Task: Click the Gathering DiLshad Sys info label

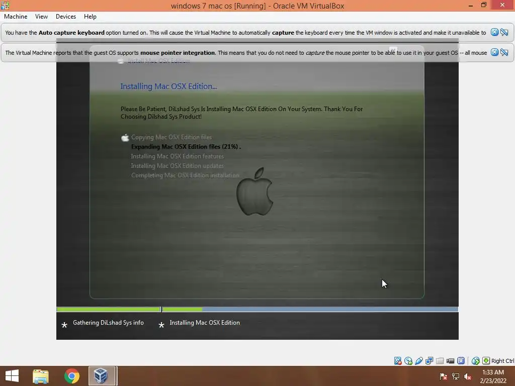Action: (x=109, y=323)
